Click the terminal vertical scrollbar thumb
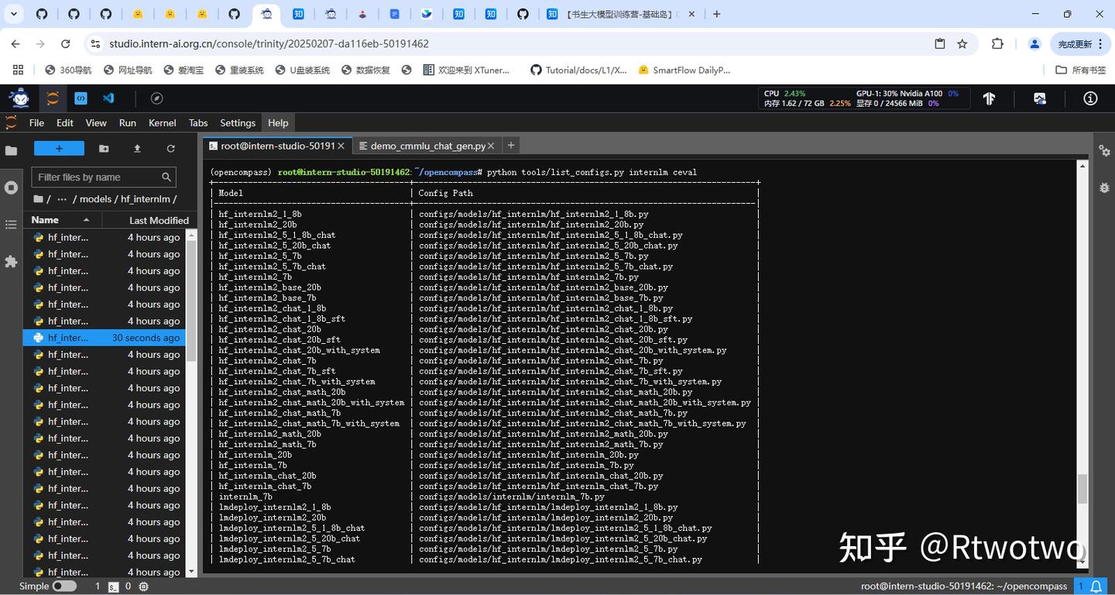Image resolution: width=1115 pixels, height=595 pixels. click(1082, 488)
